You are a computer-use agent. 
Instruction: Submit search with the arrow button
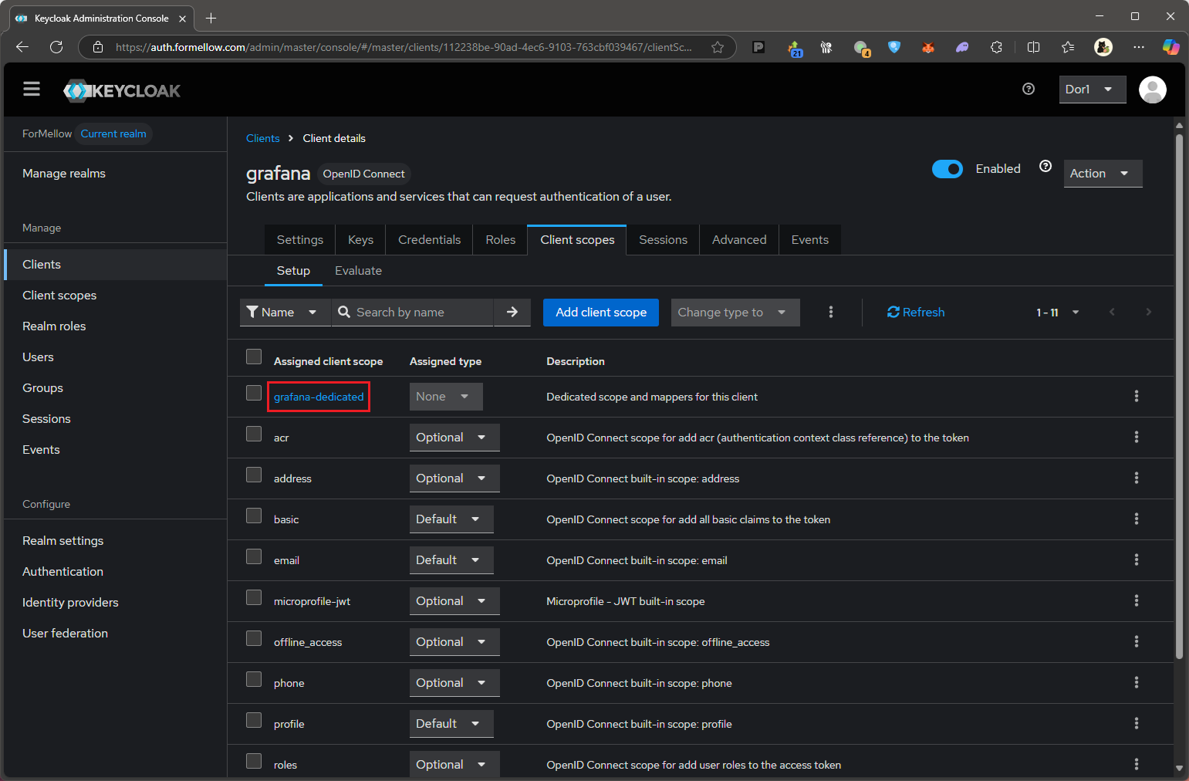click(x=512, y=312)
